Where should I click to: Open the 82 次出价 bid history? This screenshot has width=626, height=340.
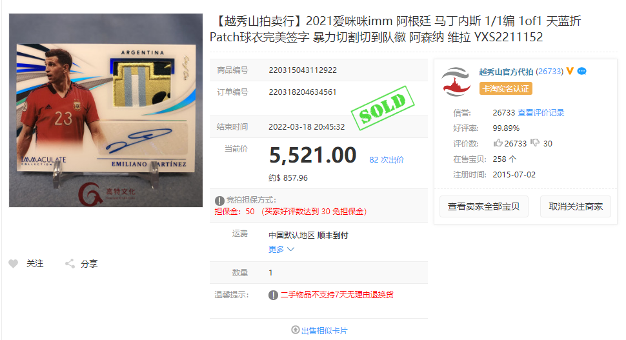coord(387,159)
